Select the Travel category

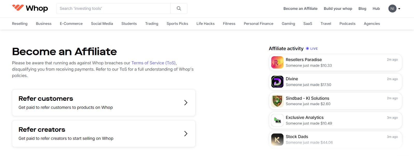(326, 24)
